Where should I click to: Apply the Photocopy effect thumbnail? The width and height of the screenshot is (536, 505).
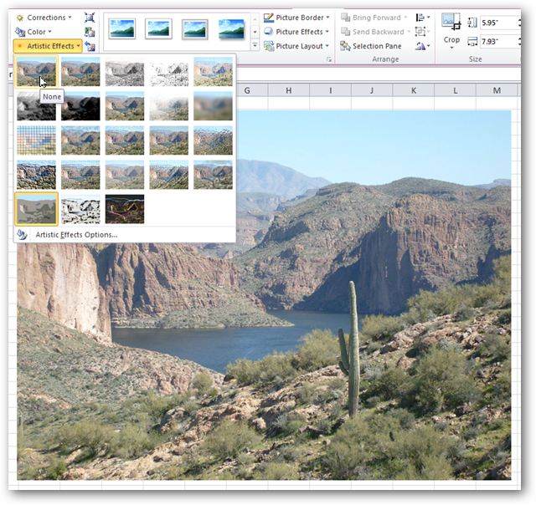tap(80, 209)
